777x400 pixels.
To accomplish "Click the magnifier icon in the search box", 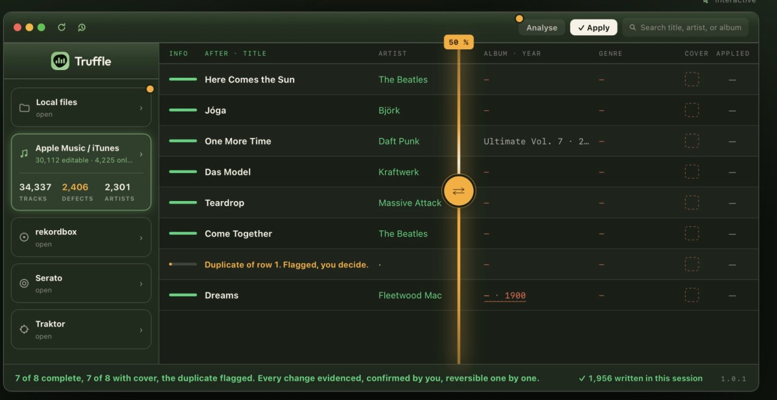I will (632, 28).
